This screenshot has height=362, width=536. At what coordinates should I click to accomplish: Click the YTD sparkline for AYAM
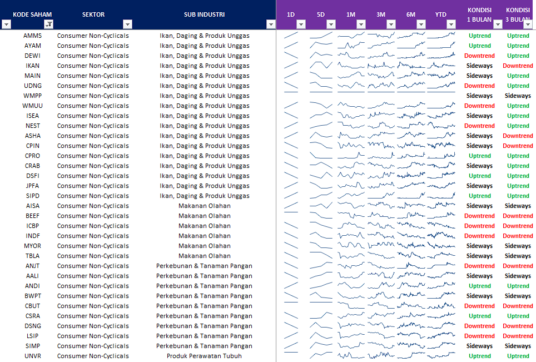click(441, 46)
